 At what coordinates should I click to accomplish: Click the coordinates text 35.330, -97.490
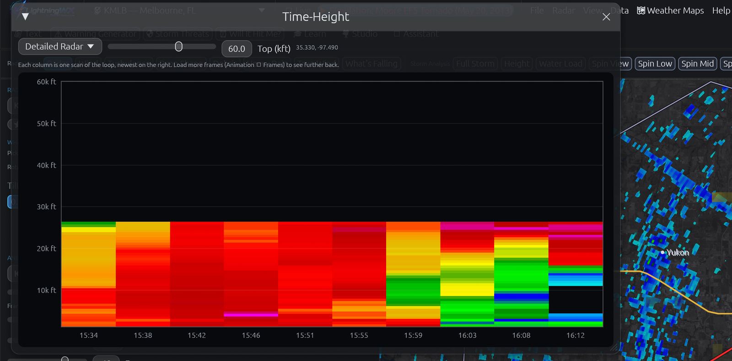click(317, 48)
